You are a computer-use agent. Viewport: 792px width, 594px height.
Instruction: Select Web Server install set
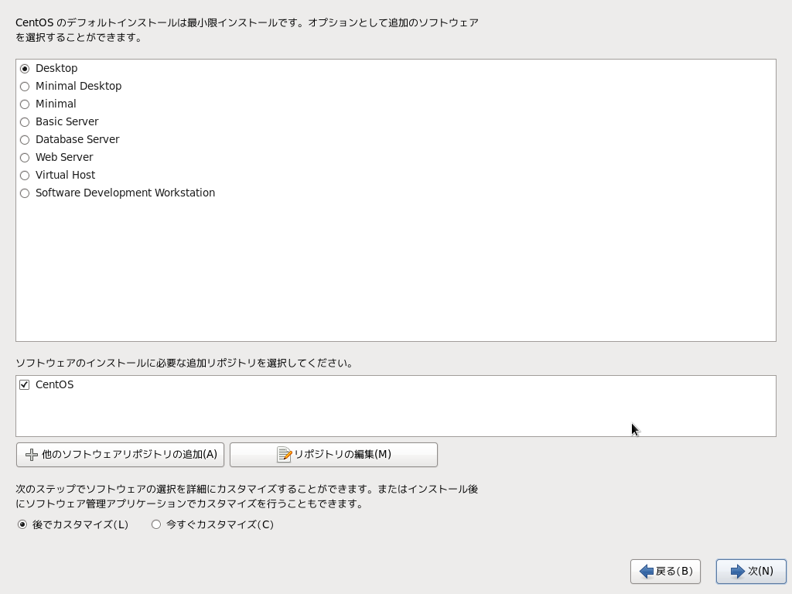click(x=25, y=158)
